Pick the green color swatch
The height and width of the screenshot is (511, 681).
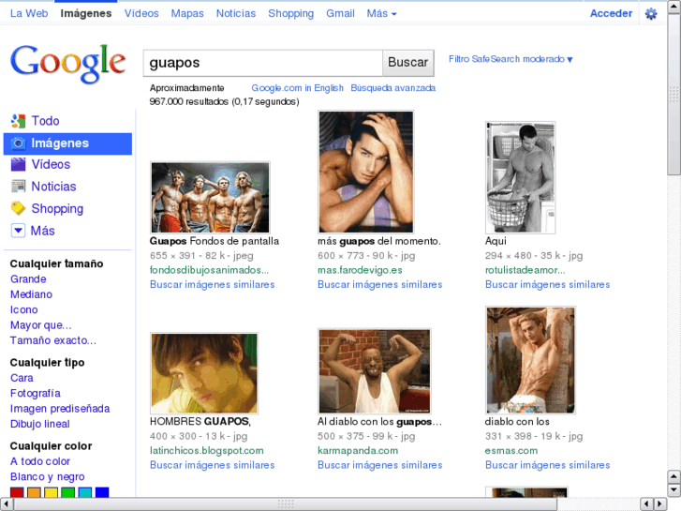67,492
